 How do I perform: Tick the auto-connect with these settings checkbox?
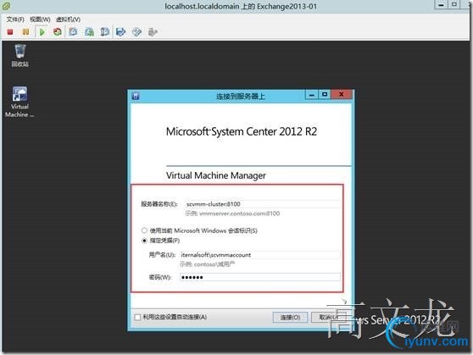point(137,317)
